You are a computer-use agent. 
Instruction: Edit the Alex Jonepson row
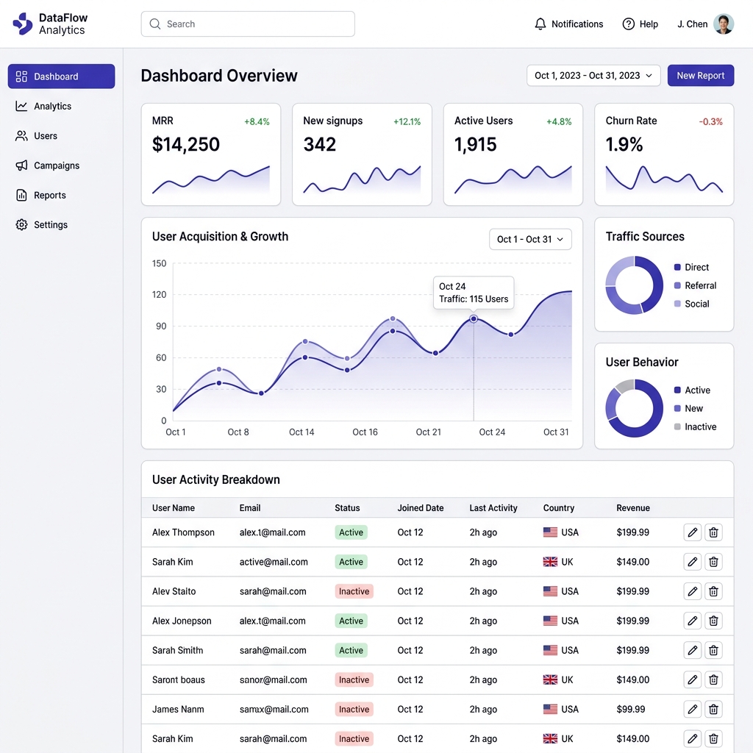693,621
